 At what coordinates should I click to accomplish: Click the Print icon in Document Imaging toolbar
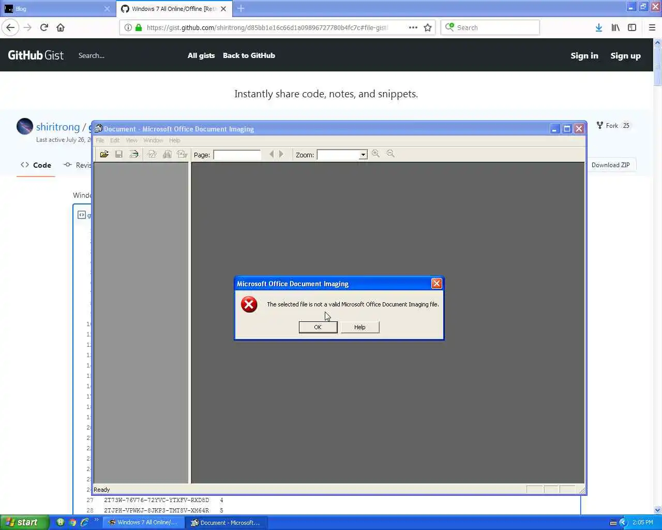click(134, 154)
